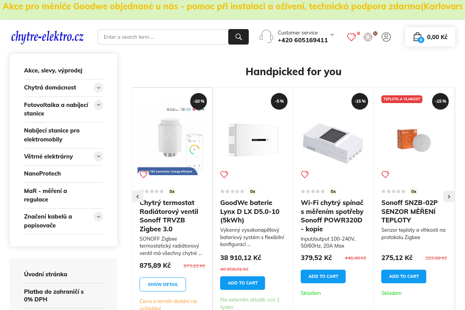Favorite the Sonoff POWR320D switch with heart
Image resolution: width=465 pixels, height=310 pixels.
coord(305,174)
